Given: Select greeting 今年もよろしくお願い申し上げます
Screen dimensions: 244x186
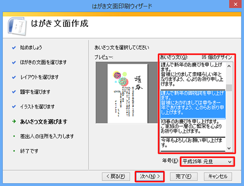Looking at the screenshot, I should (x=193, y=144).
